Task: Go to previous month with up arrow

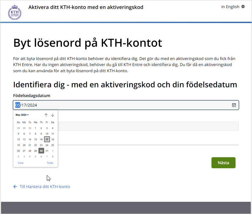Action: tap(46, 115)
